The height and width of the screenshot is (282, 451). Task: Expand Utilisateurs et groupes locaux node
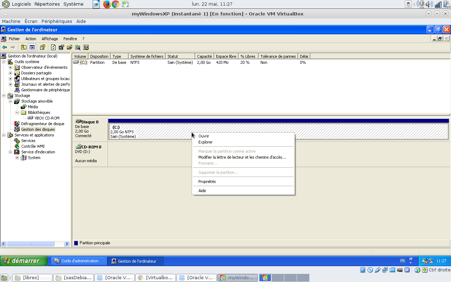coord(11,79)
